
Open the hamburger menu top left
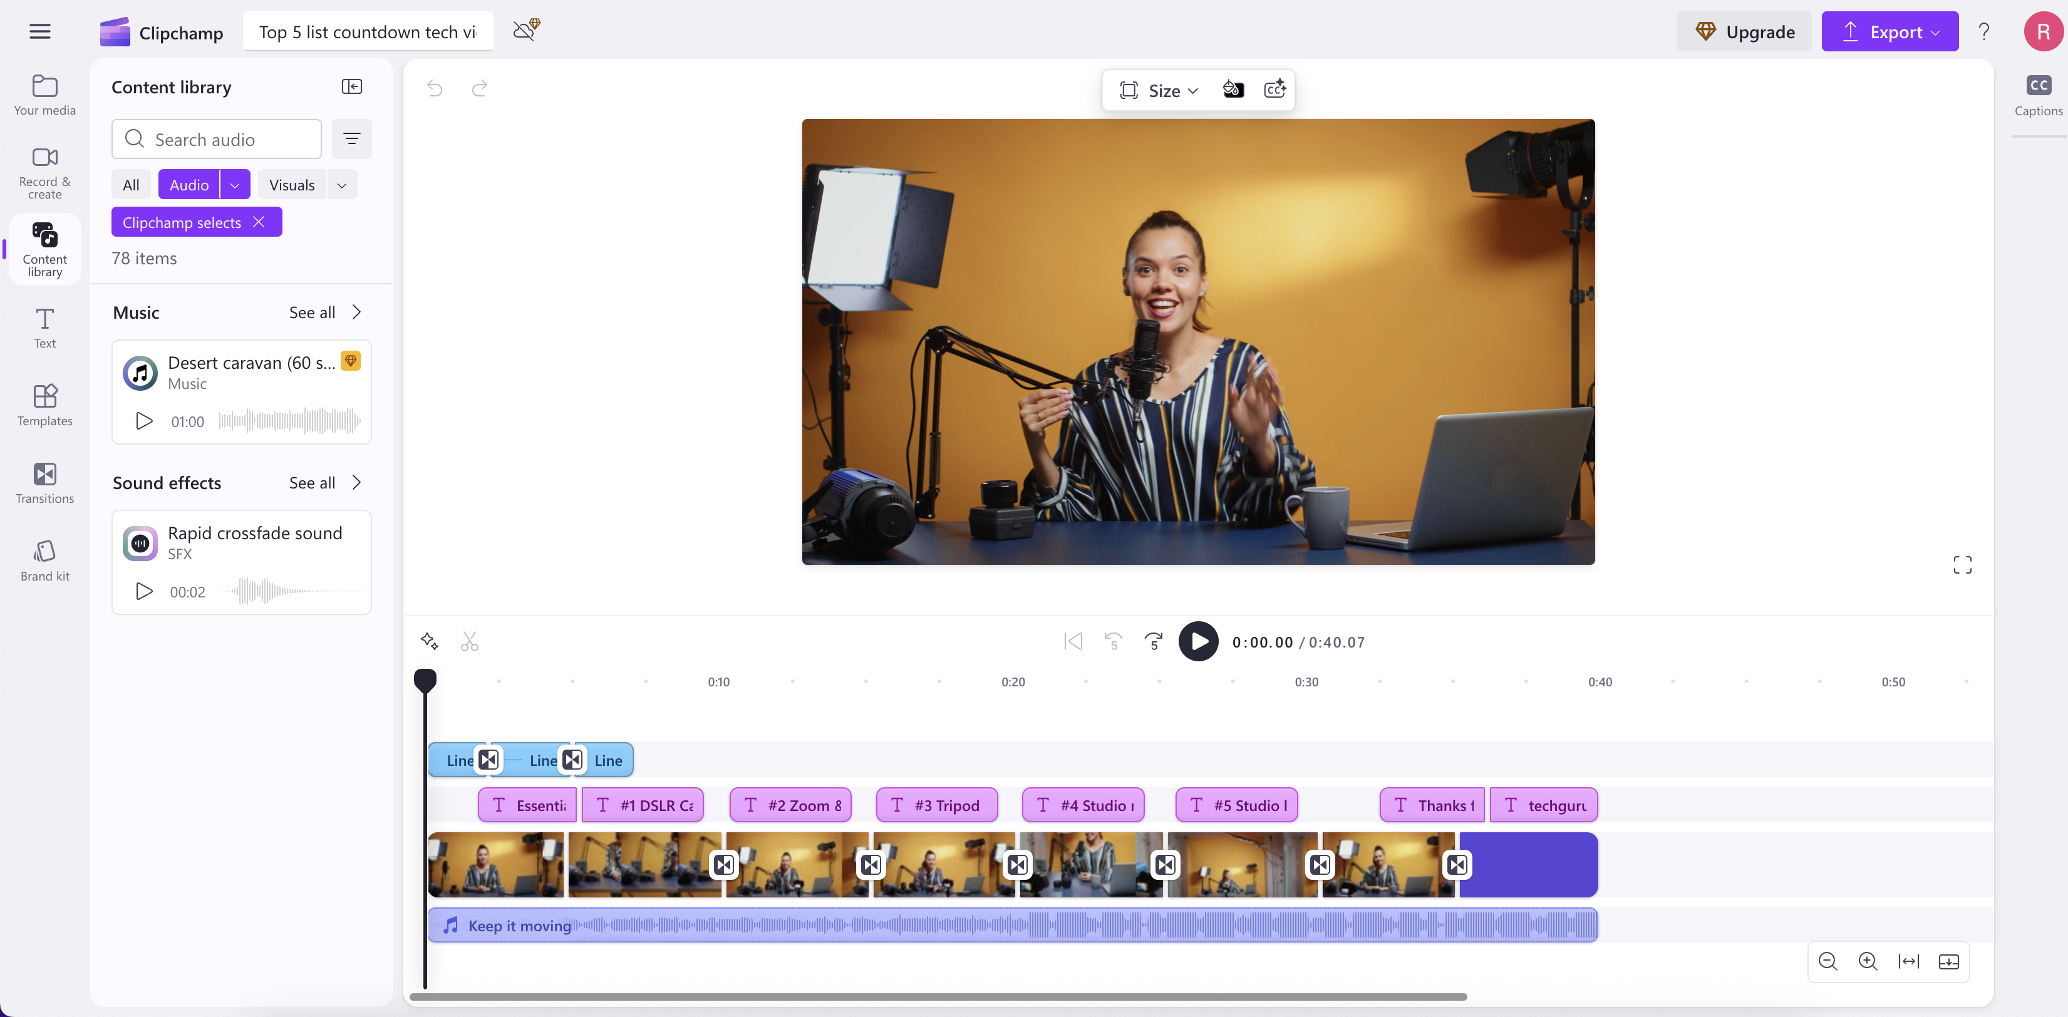click(39, 31)
